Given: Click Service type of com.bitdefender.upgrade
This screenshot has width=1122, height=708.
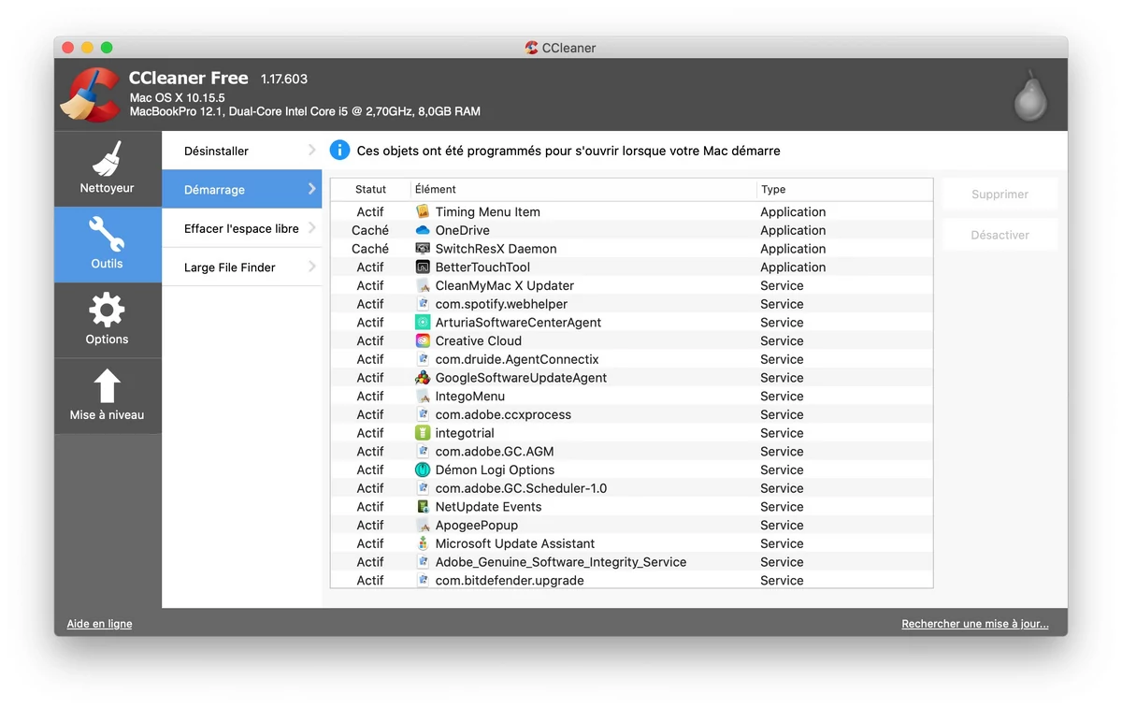Looking at the screenshot, I should [782, 580].
